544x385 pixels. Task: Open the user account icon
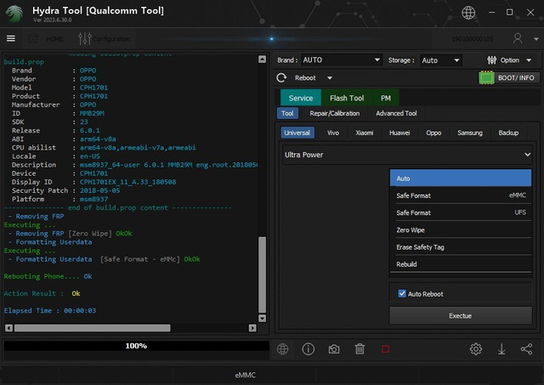click(518, 38)
